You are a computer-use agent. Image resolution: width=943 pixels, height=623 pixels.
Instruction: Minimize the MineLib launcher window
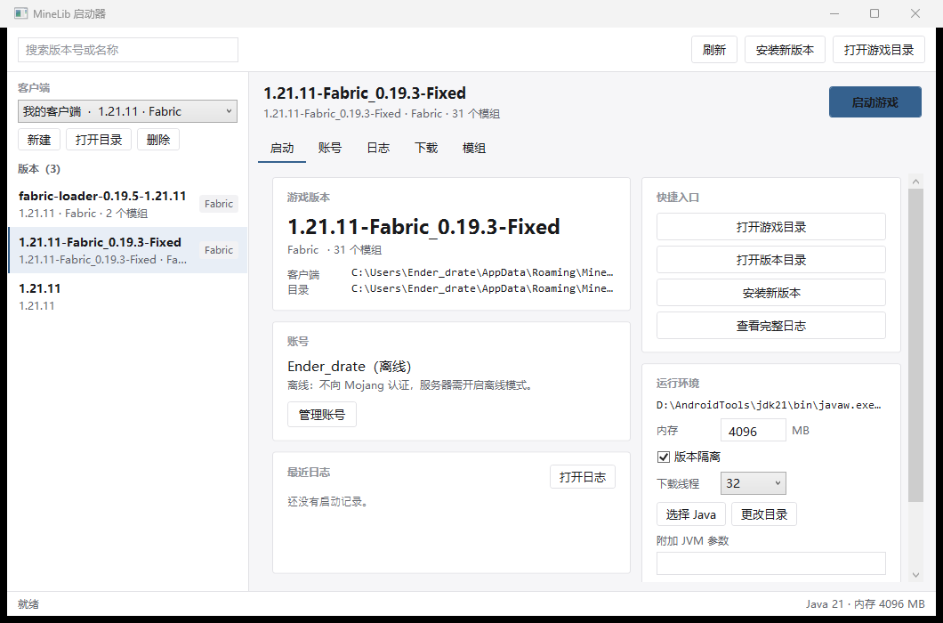[834, 13]
